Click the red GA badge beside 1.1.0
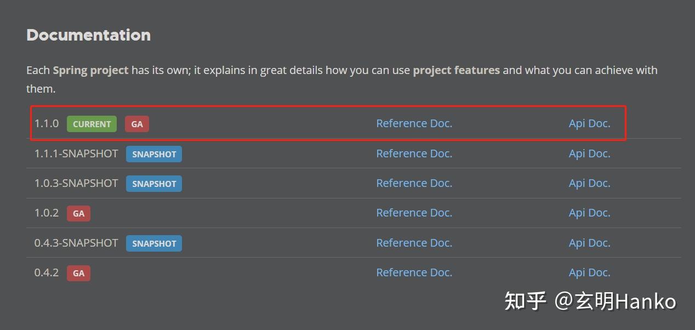 [x=137, y=124]
